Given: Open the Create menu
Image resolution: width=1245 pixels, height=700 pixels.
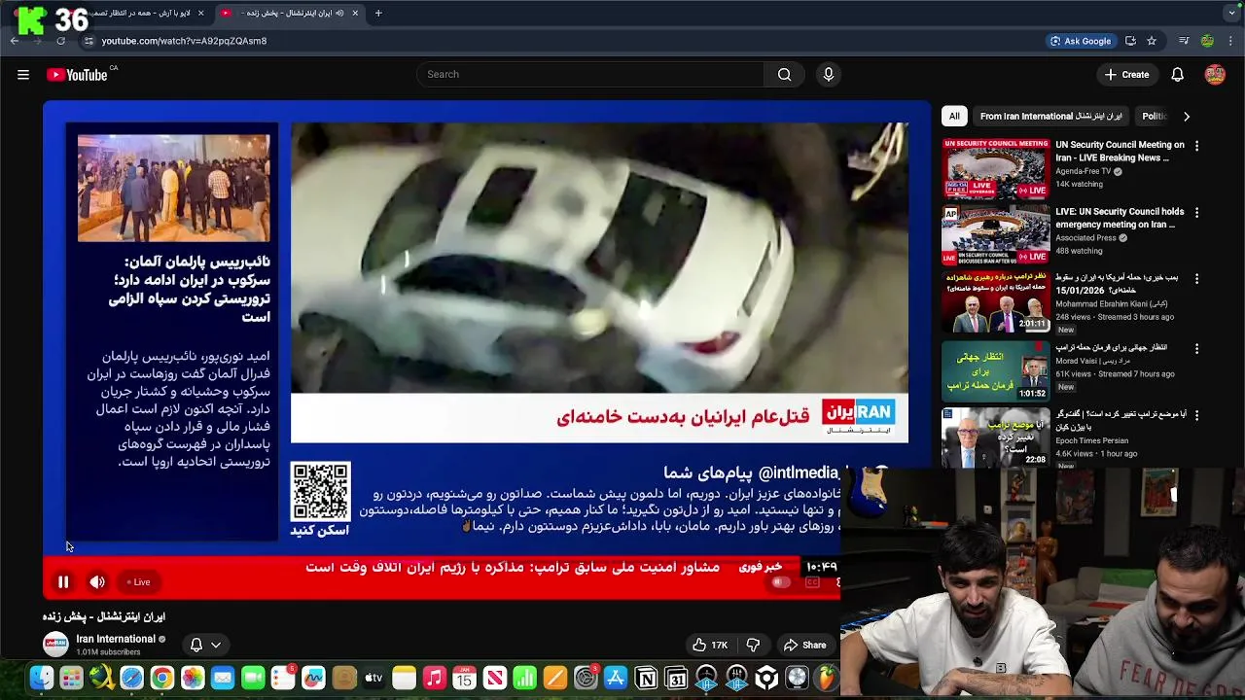Looking at the screenshot, I should click(1126, 75).
